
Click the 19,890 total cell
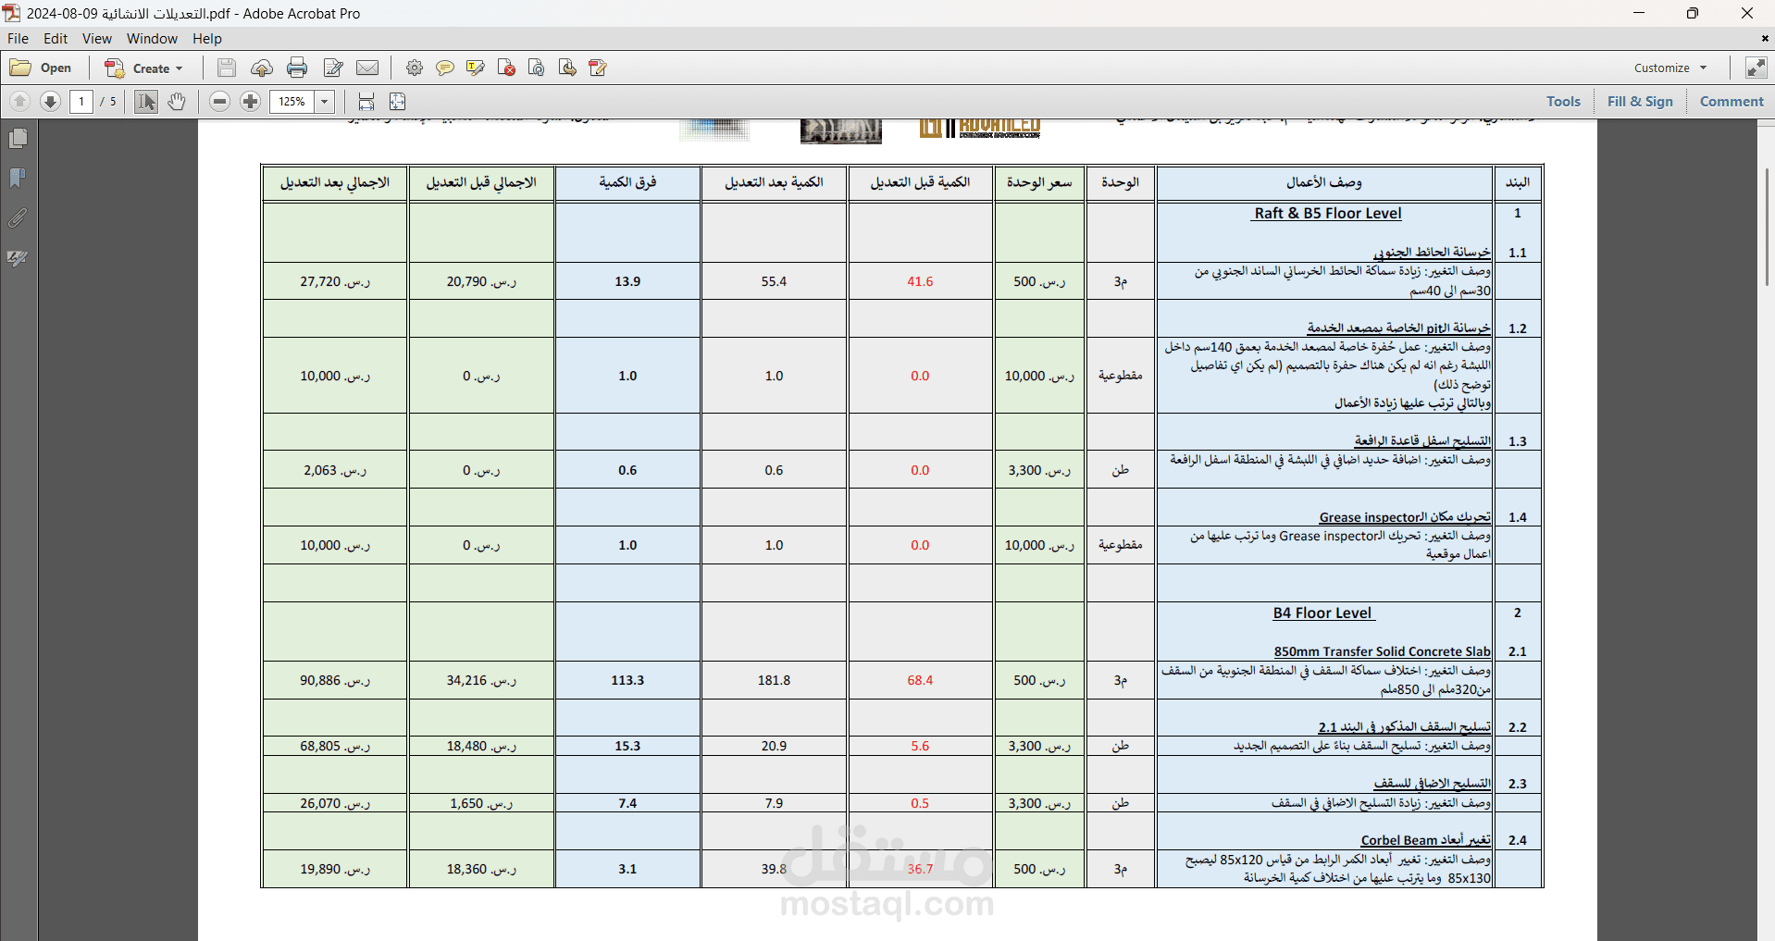pyautogui.click(x=335, y=869)
